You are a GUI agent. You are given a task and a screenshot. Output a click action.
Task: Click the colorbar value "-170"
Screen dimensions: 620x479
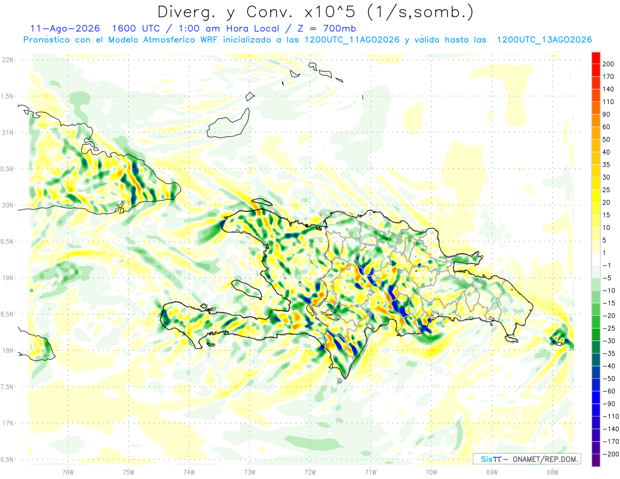pos(610,441)
